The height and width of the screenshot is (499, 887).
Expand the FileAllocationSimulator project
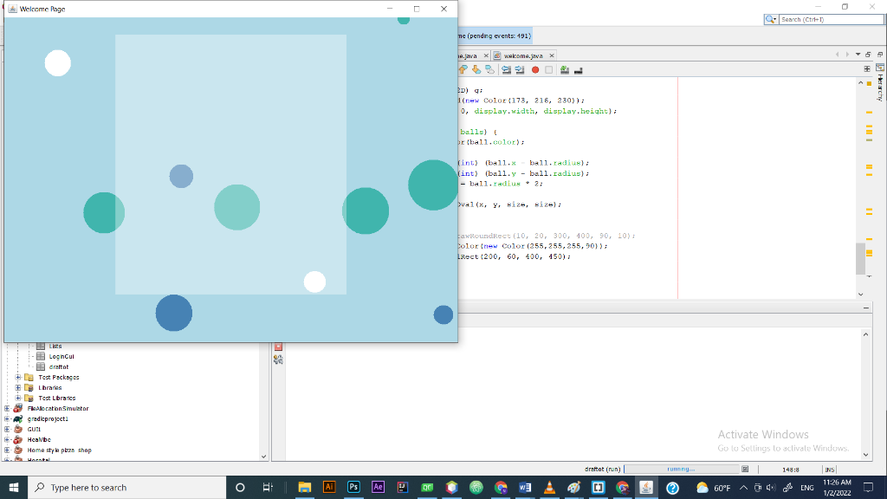tap(5, 407)
